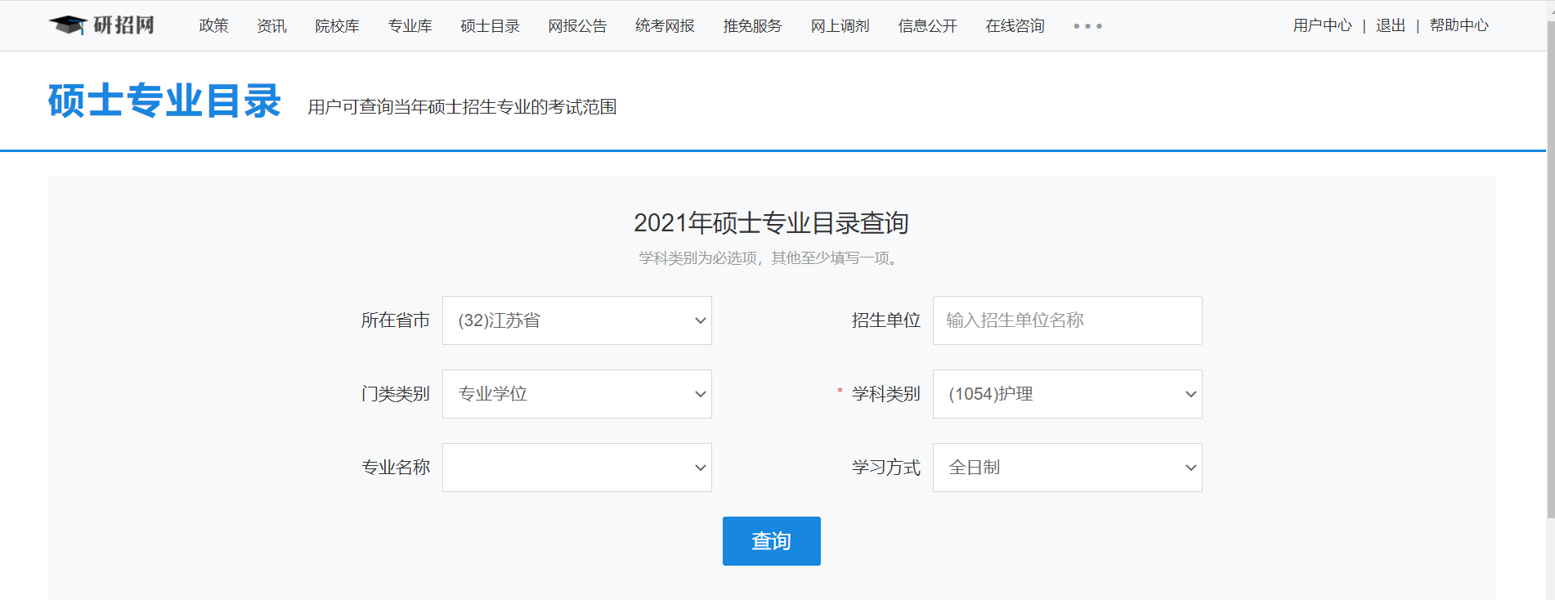This screenshot has height=600, width=1555.
Task: Go to 院校库 in the navigation bar
Action: pyautogui.click(x=337, y=26)
